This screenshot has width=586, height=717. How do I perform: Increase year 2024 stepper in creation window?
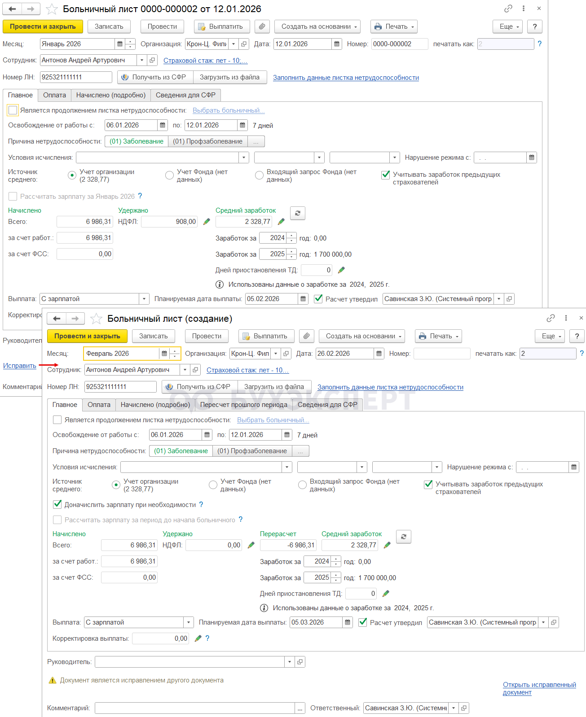coord(336,559)
